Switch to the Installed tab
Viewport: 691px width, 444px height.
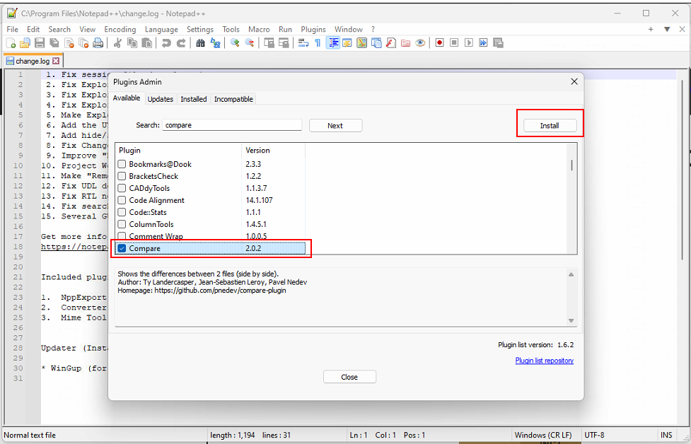[x=193, y=99]
